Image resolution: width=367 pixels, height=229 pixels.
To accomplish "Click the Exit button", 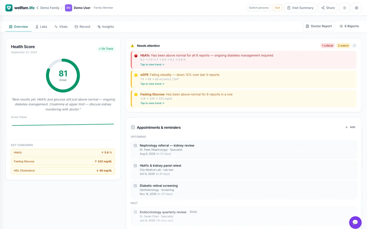I will [278, 8].
